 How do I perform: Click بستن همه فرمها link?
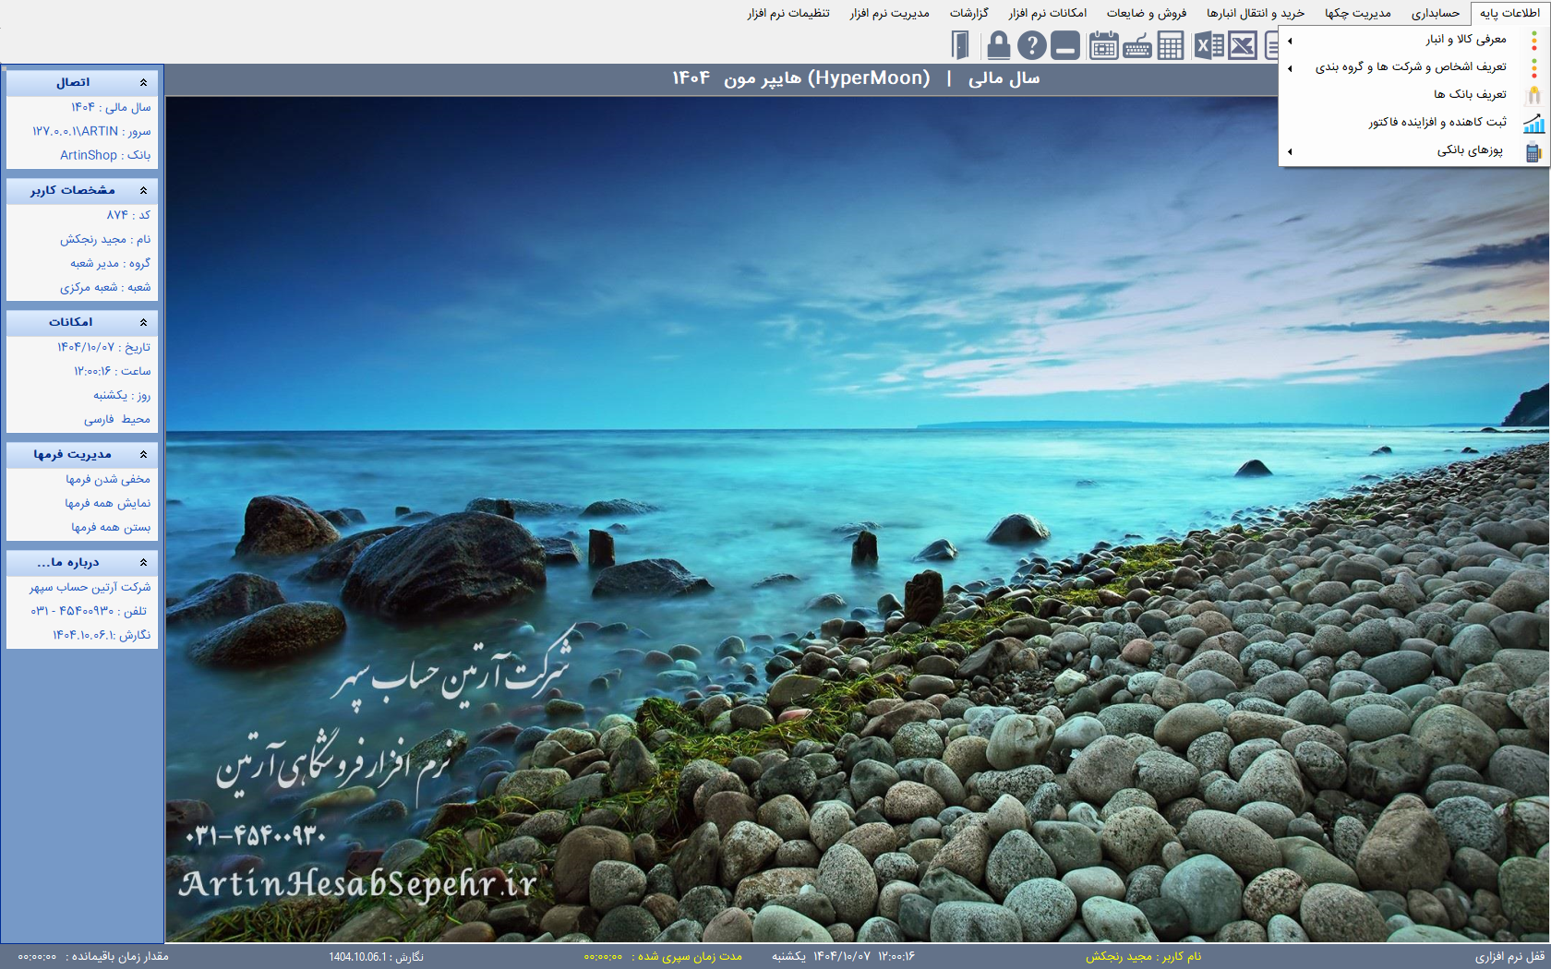(110, 528)
